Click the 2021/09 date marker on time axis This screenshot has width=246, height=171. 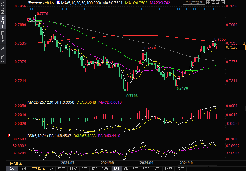point(146,163)
